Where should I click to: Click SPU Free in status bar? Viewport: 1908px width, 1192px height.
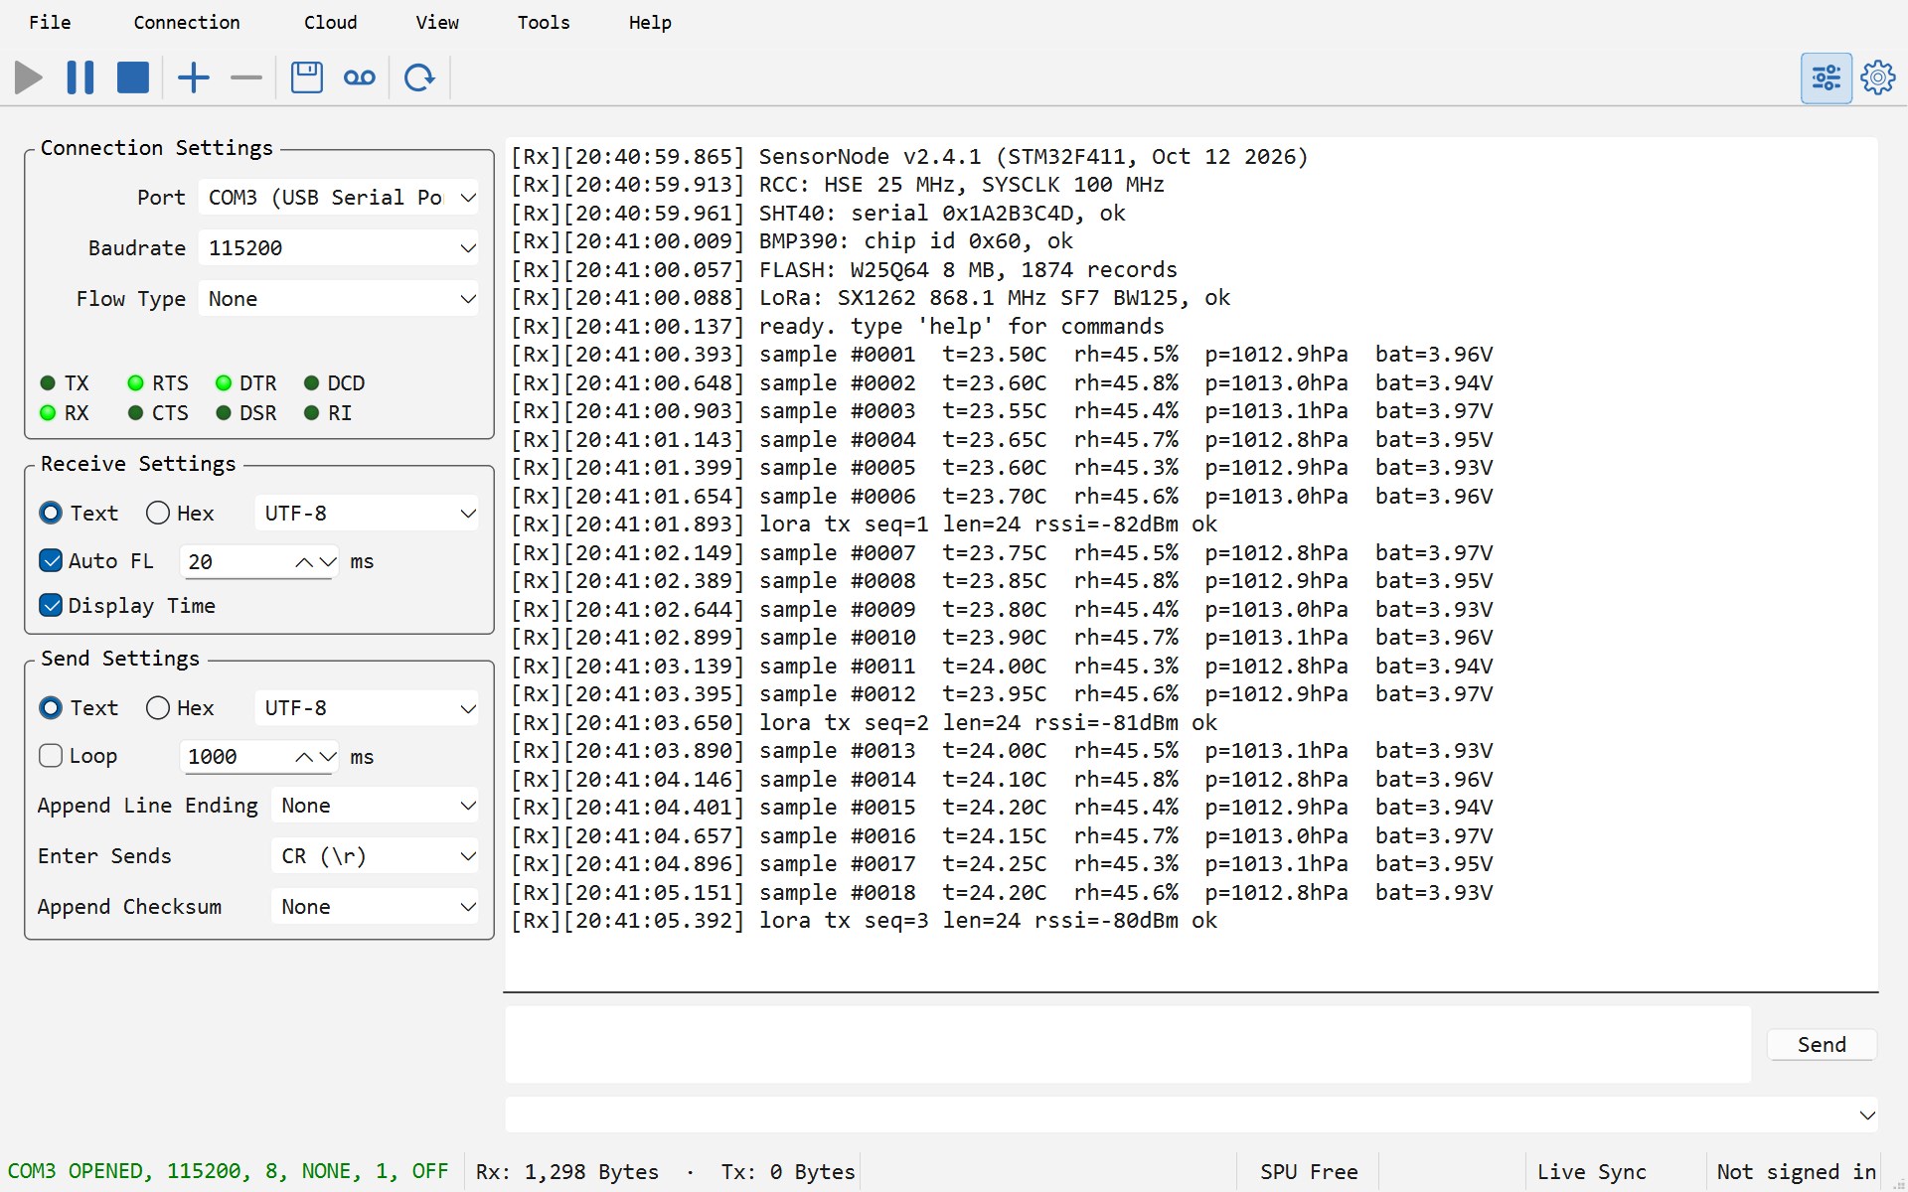tap(1309, 1172)
